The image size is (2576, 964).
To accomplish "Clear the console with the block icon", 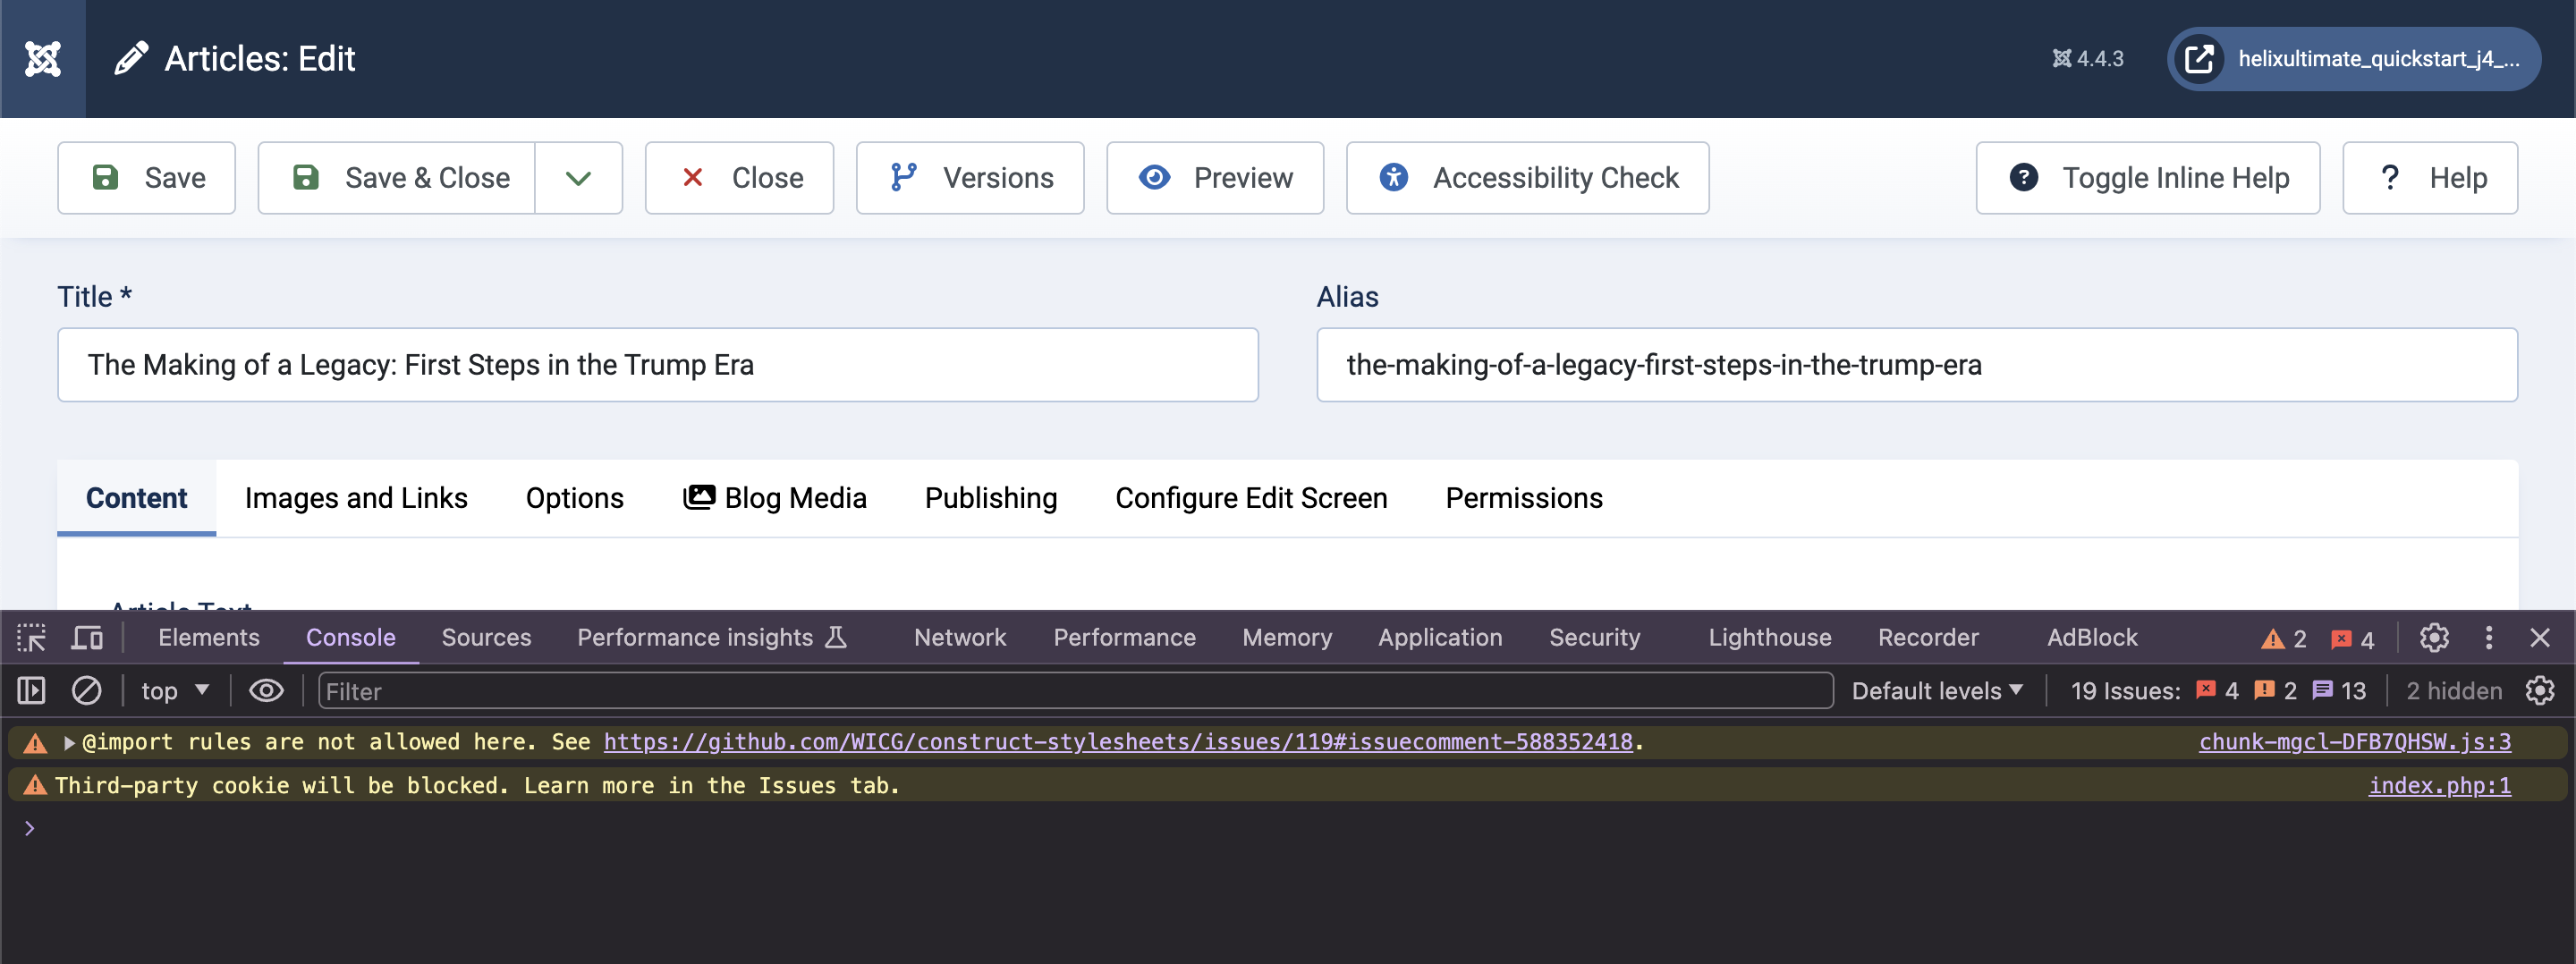I will 87,691.
